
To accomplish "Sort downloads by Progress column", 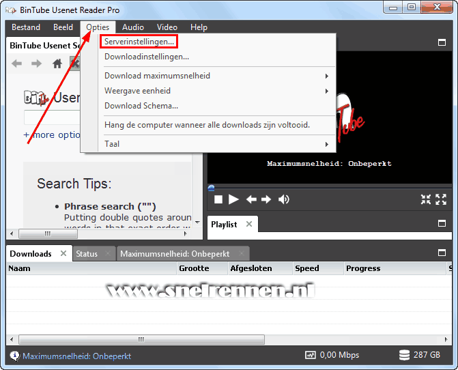I will tap(395, 268).
